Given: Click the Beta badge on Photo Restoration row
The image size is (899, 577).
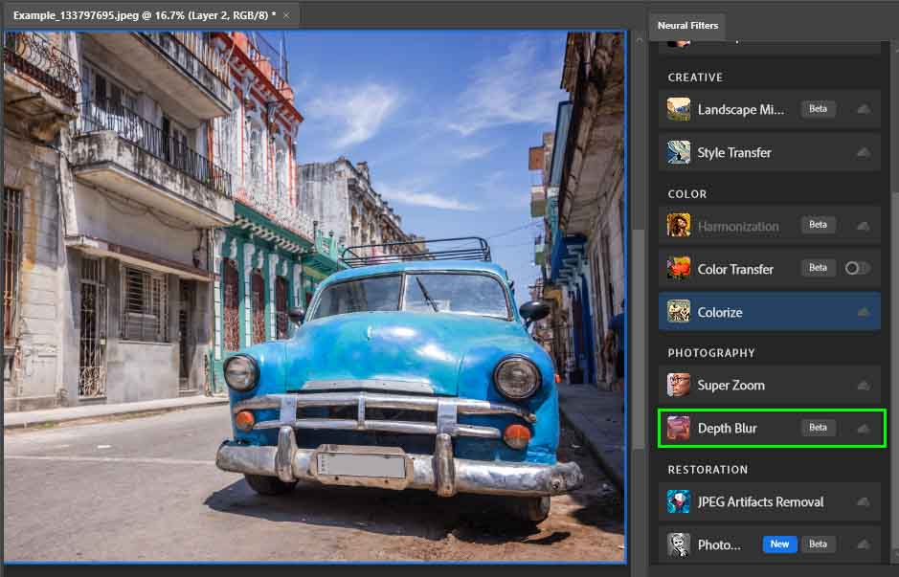Looking at the screenshot, I should click(x=818, y=544).
